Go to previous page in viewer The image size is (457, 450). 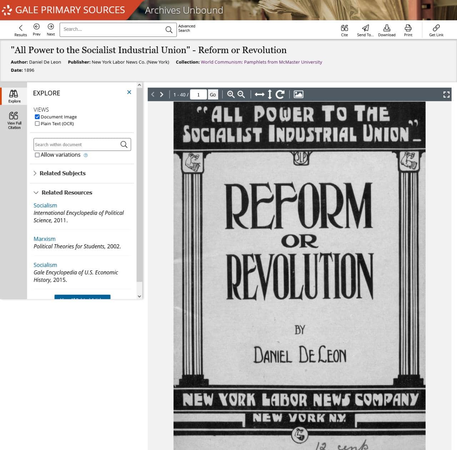153,94
